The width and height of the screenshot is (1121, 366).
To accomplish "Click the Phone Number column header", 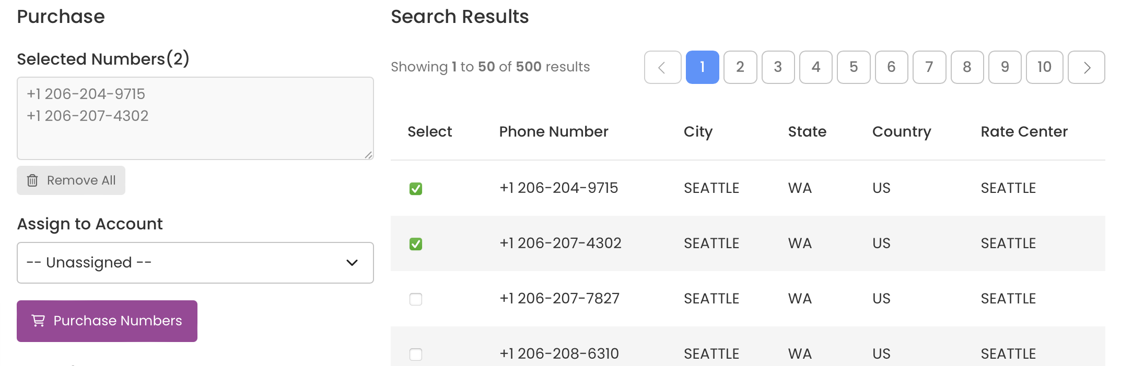I will tap(554, 131).
